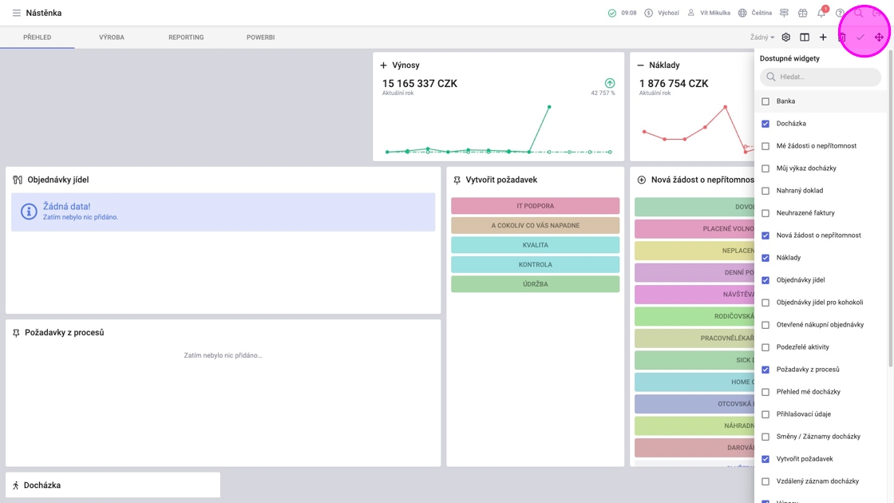
Task: Click the plus icon beside Výnosy title
Action: tap(384, 65)
